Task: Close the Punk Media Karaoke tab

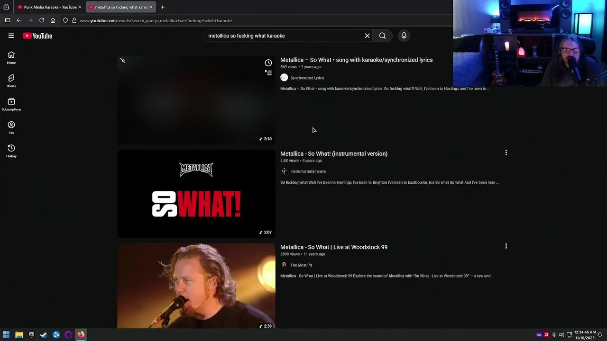Action: [x=80, y=7]
